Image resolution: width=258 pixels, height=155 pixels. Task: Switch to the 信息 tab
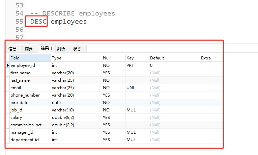pyautogui.click(x=12, y=49)
